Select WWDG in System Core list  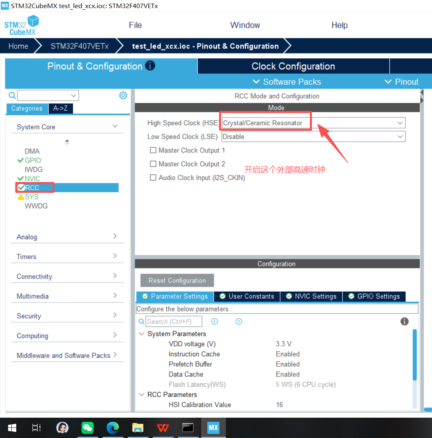point(36,206)
